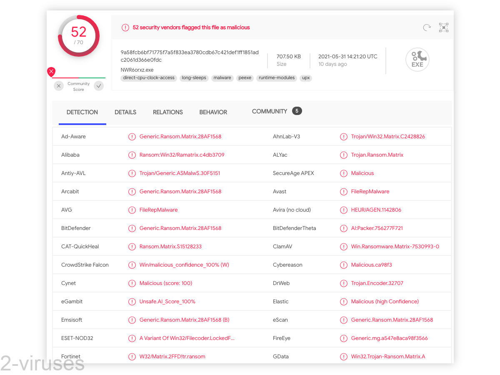The height and width of the screenshot is (375, 500).
Task: Click warning icon in DrWeb row
Action: pyautogui.click(x=344, y=283)
